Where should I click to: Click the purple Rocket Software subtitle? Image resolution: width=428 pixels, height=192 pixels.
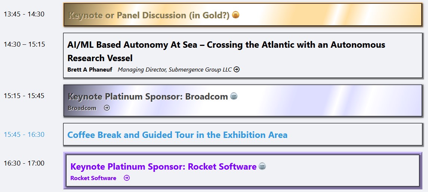(x=93, y=178)
